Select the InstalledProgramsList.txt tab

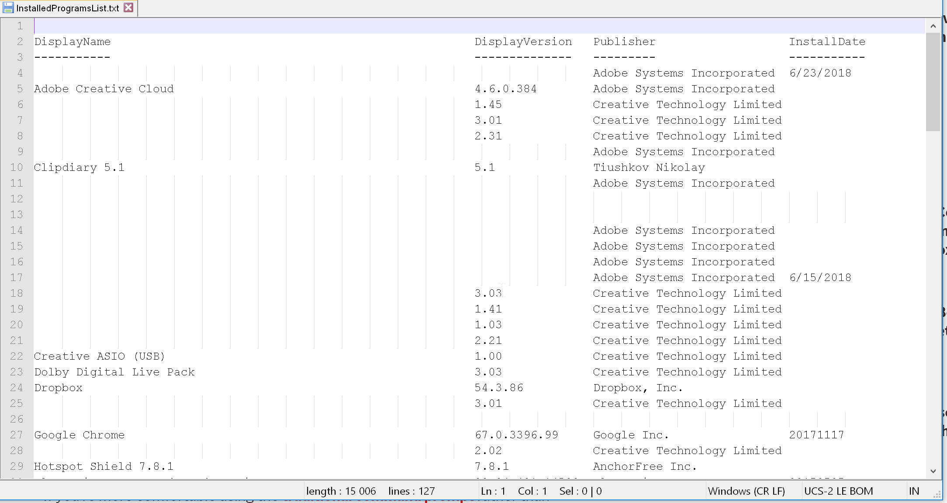[67, 8]
